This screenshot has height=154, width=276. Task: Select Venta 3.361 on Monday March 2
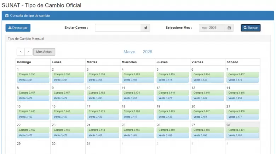click(x=68, y=80)
